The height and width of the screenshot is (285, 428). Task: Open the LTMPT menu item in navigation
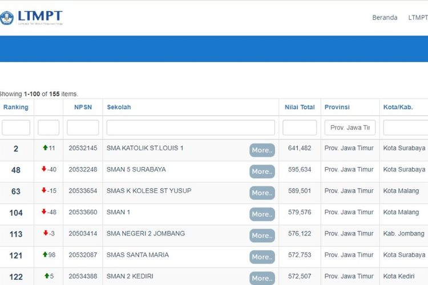tap(418, 18)
